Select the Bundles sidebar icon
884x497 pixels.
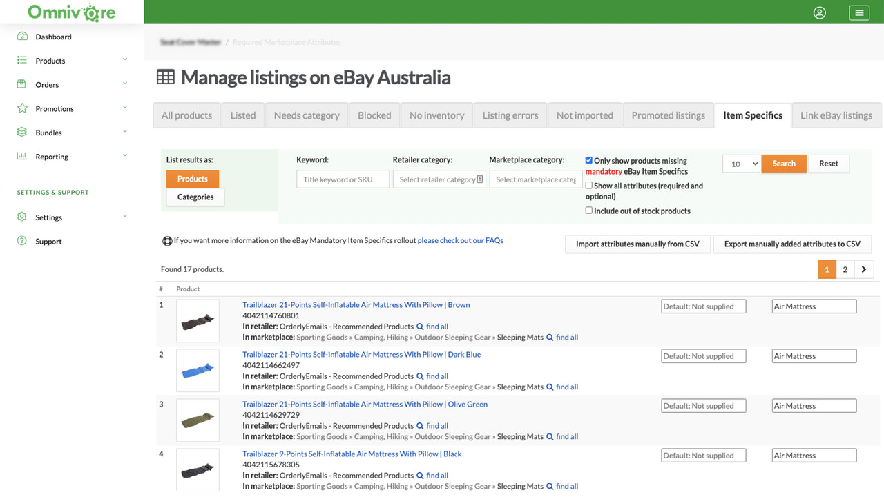[x=23, y=132]
